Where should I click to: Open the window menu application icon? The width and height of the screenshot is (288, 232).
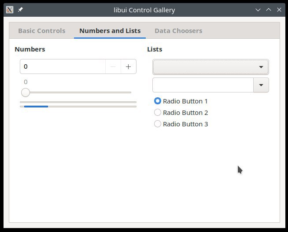pyautogui.click(x=10, y=10)
